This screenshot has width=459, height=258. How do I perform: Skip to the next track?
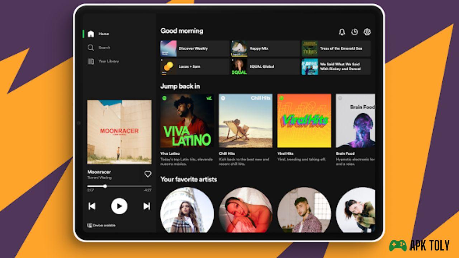147,206
